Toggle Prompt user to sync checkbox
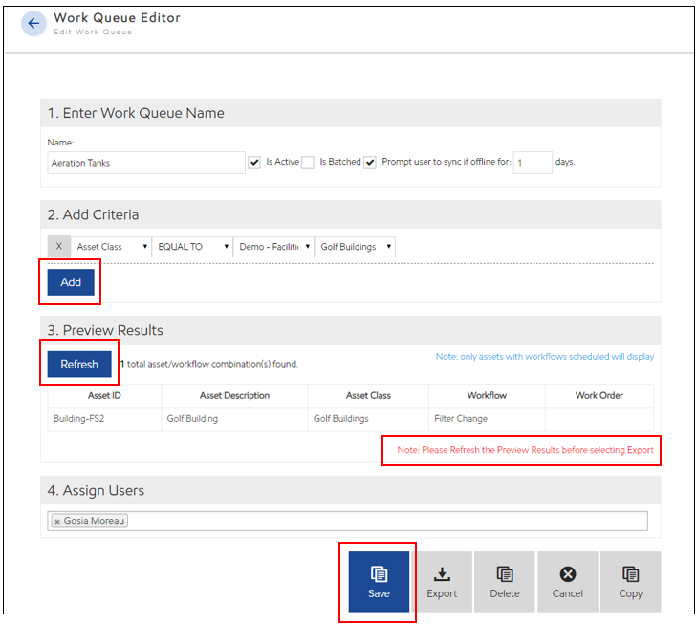 [x=370, y=163]
